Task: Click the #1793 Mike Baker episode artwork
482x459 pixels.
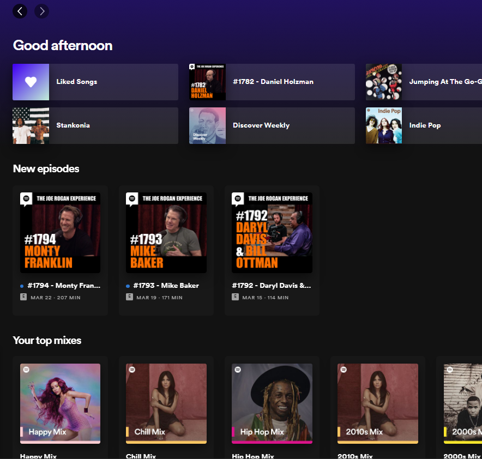Action: click(166, 233)
